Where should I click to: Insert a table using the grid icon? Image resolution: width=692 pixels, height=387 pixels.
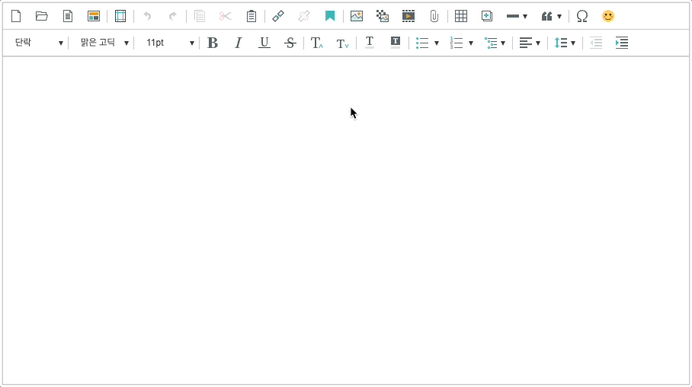click(461, 16)
